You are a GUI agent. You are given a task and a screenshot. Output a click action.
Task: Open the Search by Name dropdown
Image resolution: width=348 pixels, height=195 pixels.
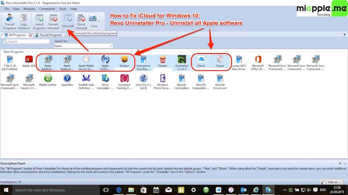click(111, 46)
